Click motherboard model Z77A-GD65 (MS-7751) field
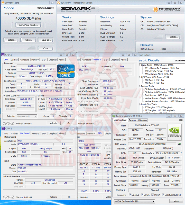 click(35, 144)
